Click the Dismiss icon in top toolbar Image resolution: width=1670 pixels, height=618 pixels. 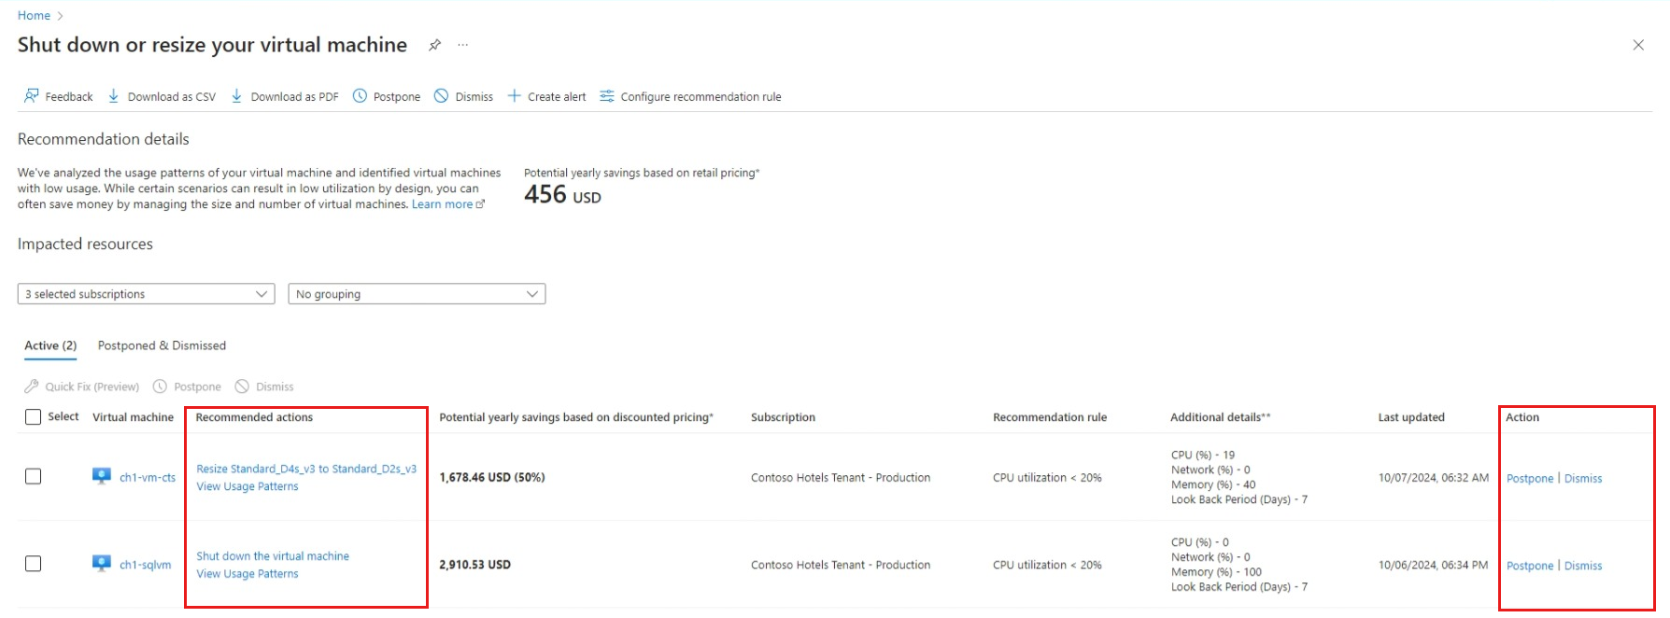click(x=442, y=96)
